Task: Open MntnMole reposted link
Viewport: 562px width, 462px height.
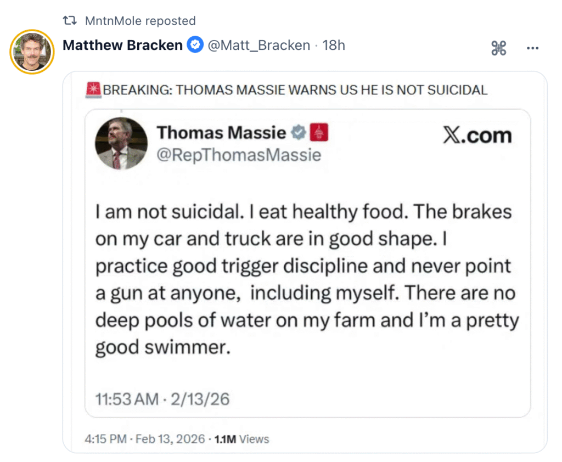Action: 140,21
